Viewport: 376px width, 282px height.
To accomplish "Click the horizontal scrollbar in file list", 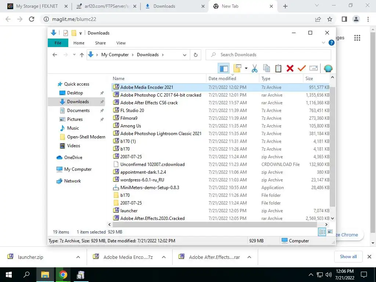I will 214,224.
